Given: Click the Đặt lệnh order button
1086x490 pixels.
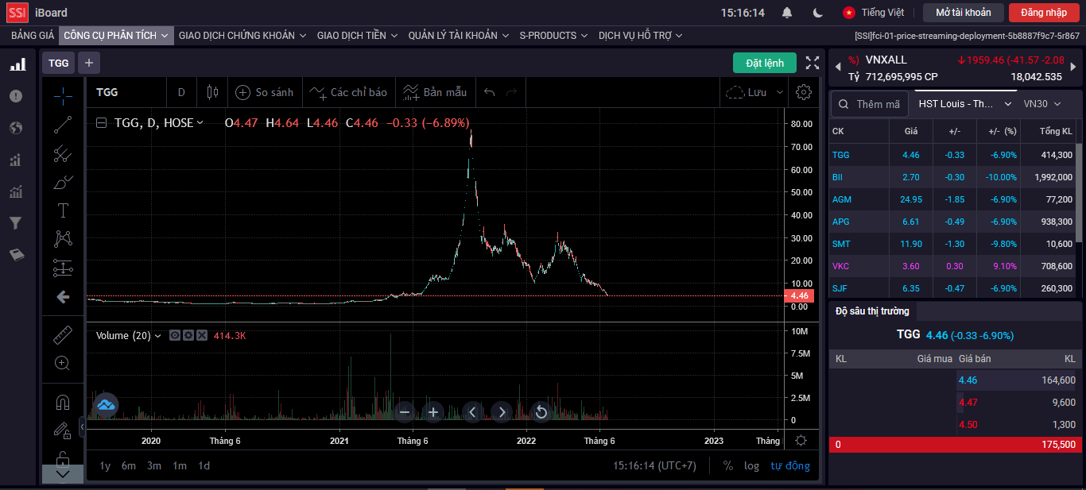Looking at the screenshot, I should [765, 63].
